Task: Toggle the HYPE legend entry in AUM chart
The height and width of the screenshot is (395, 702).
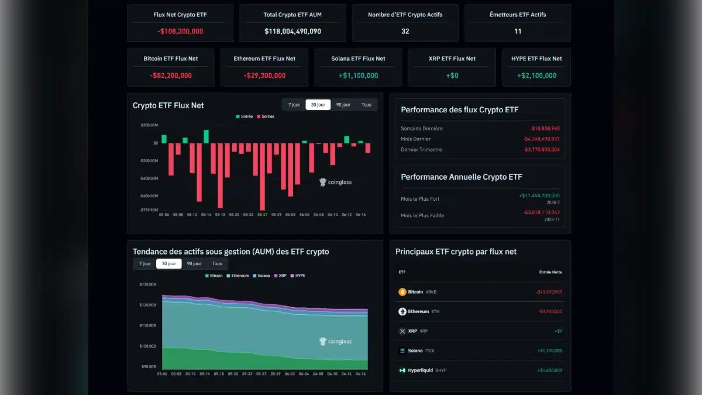Action: (298, 276)
